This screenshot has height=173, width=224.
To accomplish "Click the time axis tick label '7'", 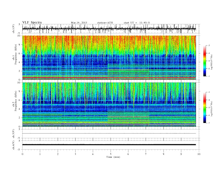I will [x=146, y=154].
